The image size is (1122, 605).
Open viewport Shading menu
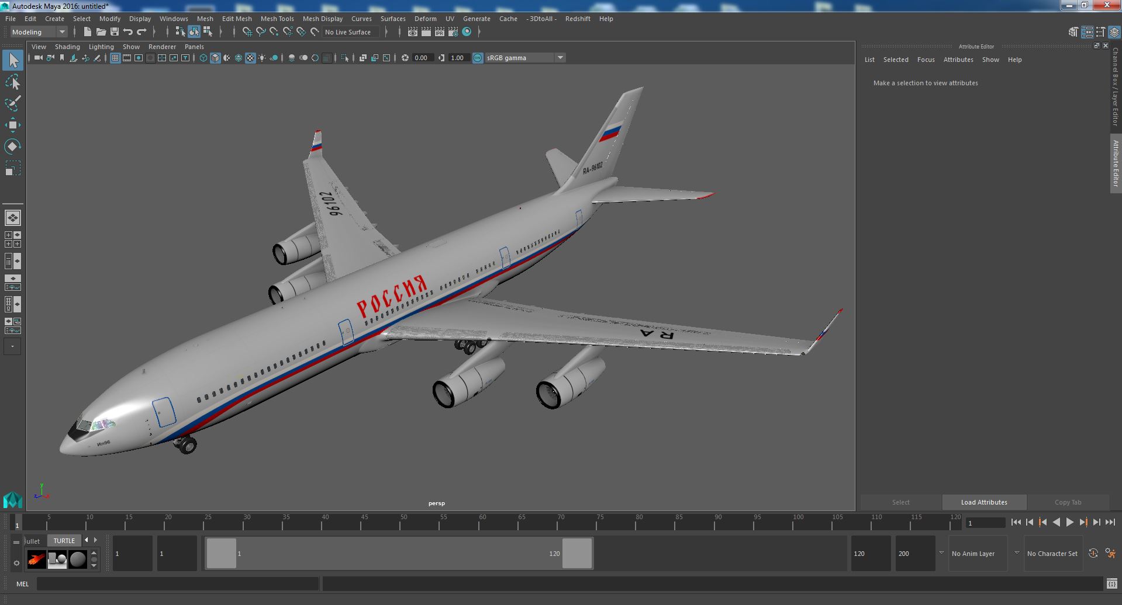pos(67,47)
